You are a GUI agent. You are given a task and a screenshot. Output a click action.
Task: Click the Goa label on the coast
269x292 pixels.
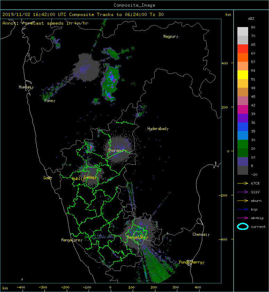[x=47, y=178]
